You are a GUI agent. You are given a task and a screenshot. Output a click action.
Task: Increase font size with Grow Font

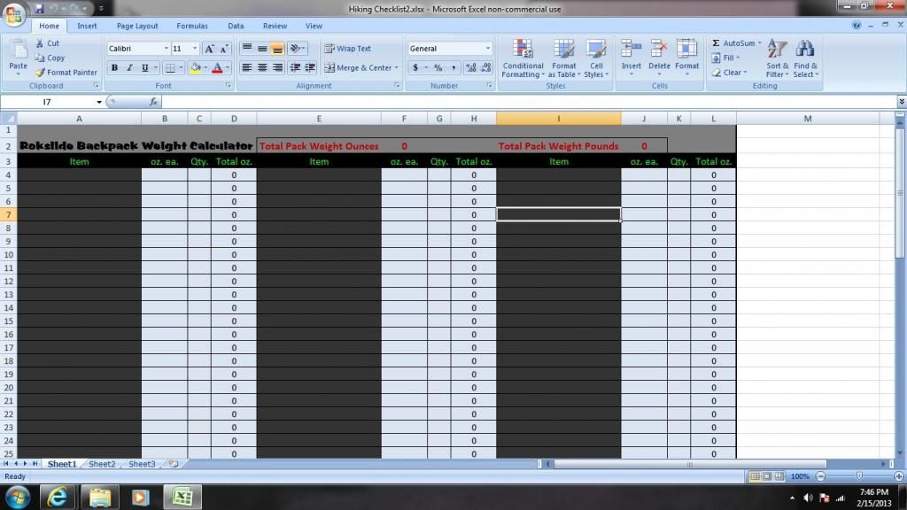click(209, 49)
